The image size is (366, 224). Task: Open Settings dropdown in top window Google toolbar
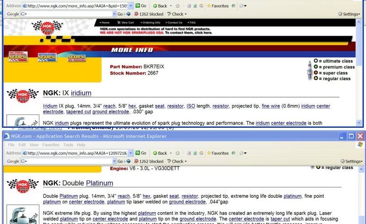pos(359,14)
